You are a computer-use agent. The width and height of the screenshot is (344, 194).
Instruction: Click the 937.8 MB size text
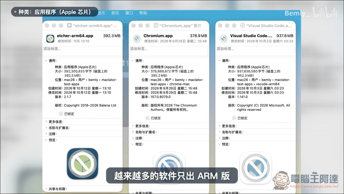[285, 36]
